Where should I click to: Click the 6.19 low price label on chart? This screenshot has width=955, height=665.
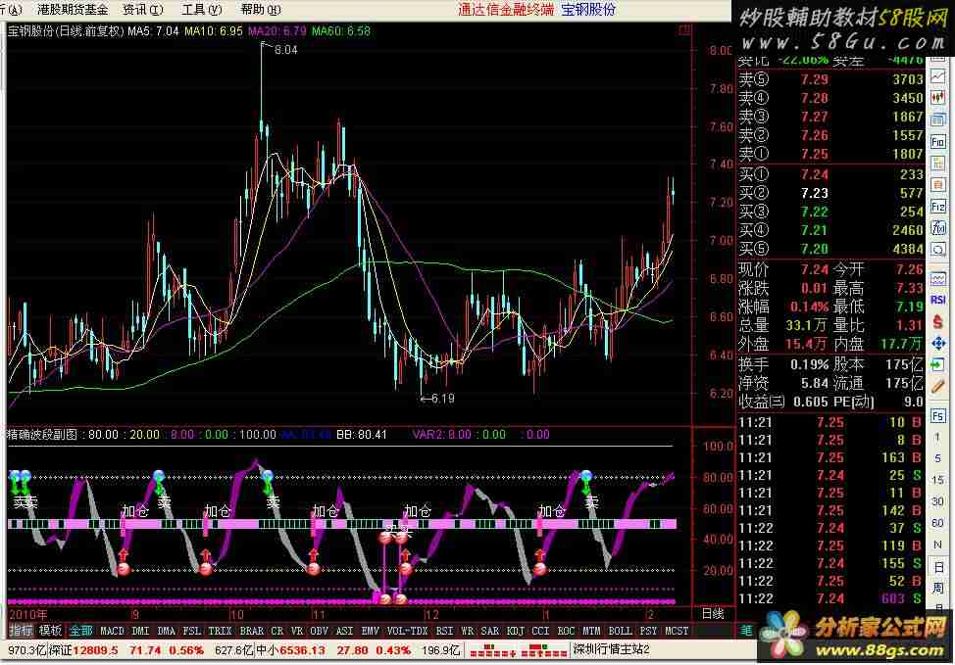[x=443, y=399]
